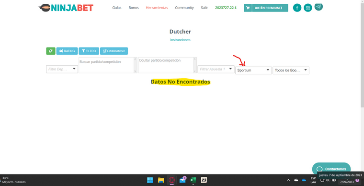Screen dimensions: 364x186
Task: Click the volume speaker tray icon
Action: coord(328,180)
